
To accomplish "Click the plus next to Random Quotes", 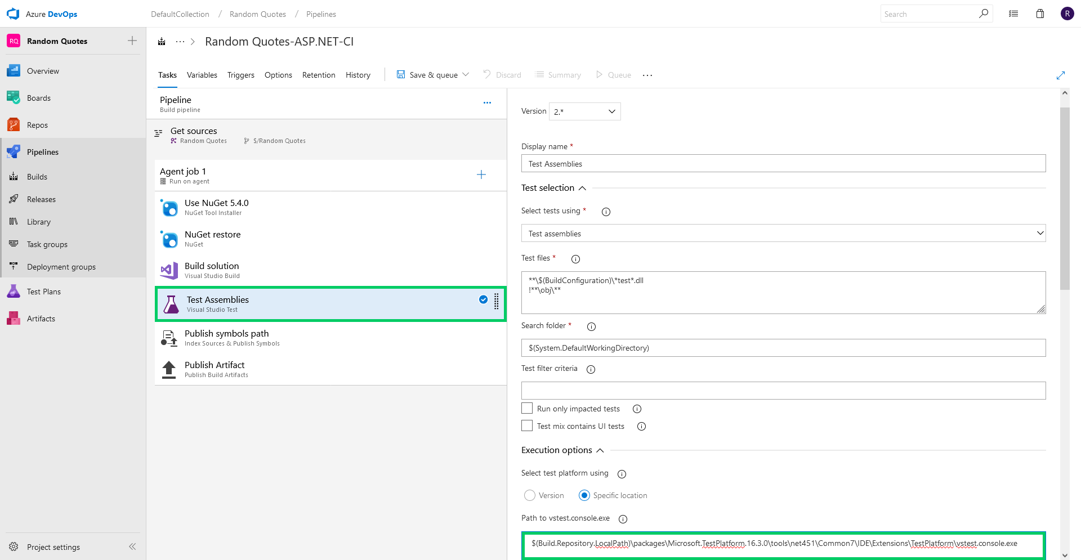I will tap(132, 41).
